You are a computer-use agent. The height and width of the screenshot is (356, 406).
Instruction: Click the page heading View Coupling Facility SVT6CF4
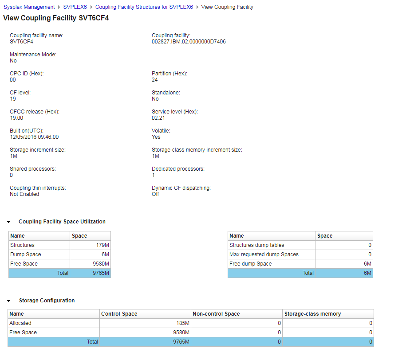pos(56,18)
